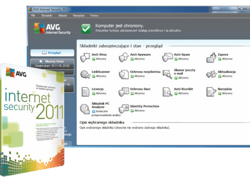Open the Składnik PC Analyzer icon
The image size is (250, 187).
click(85, 108)
